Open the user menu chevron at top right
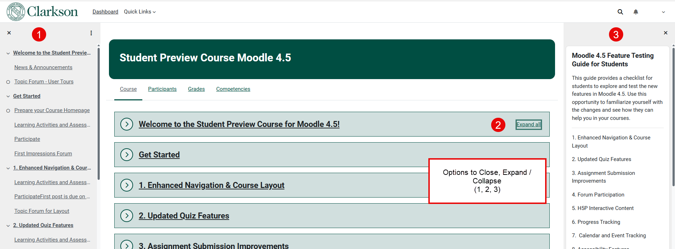Image resolution: width=675 pixels, height=249 pixels. (x=663, y=12)
